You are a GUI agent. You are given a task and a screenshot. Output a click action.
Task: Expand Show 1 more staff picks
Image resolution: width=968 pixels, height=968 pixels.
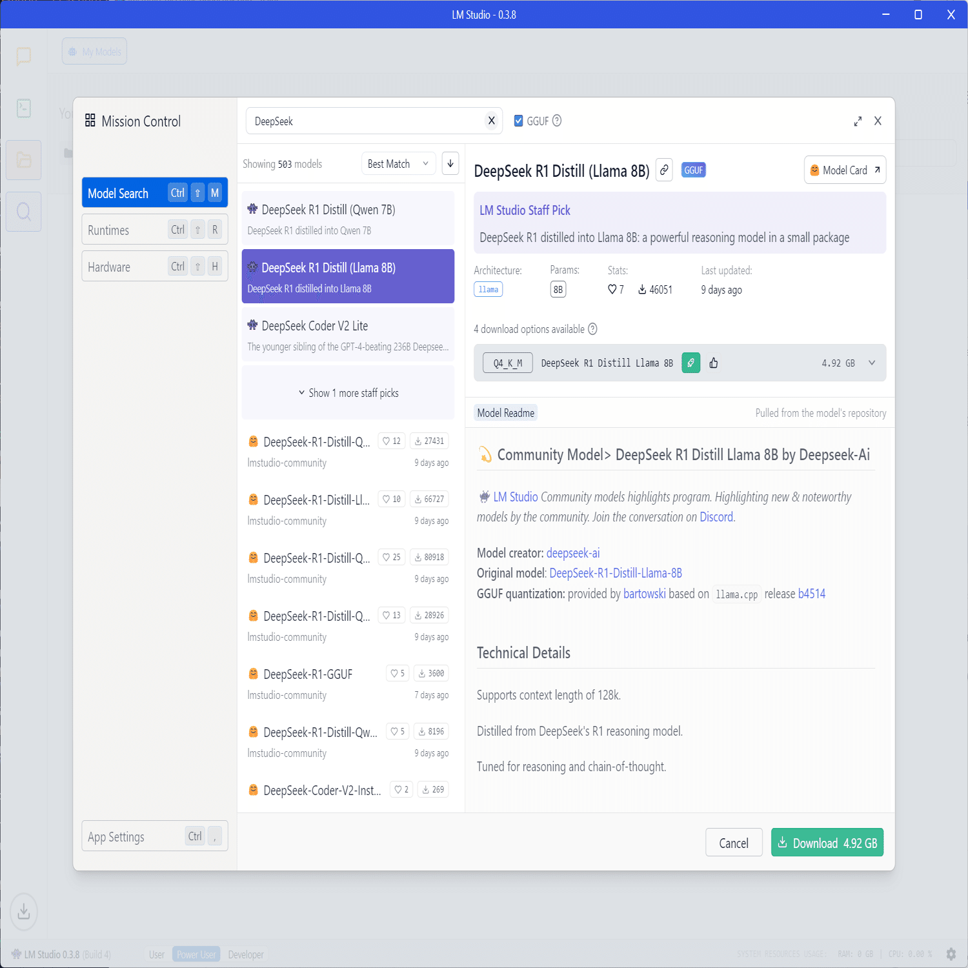click(x=348, y=393)
